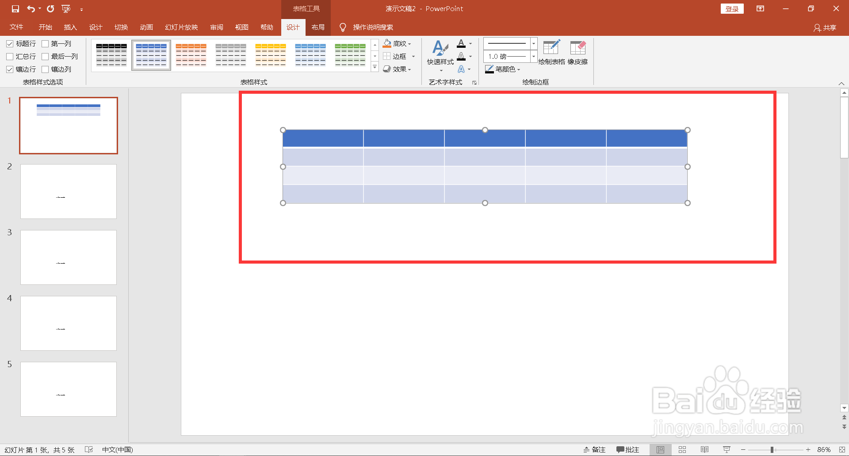Open the 边框 borders dropdown arrow

pos(413,57)
